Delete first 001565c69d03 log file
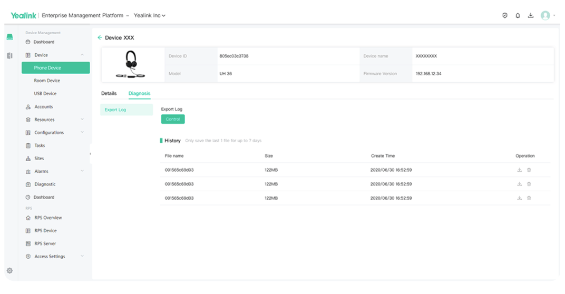The width and height of the screenshot is (565, 294). pyautogui.click(x=529, y=170)
